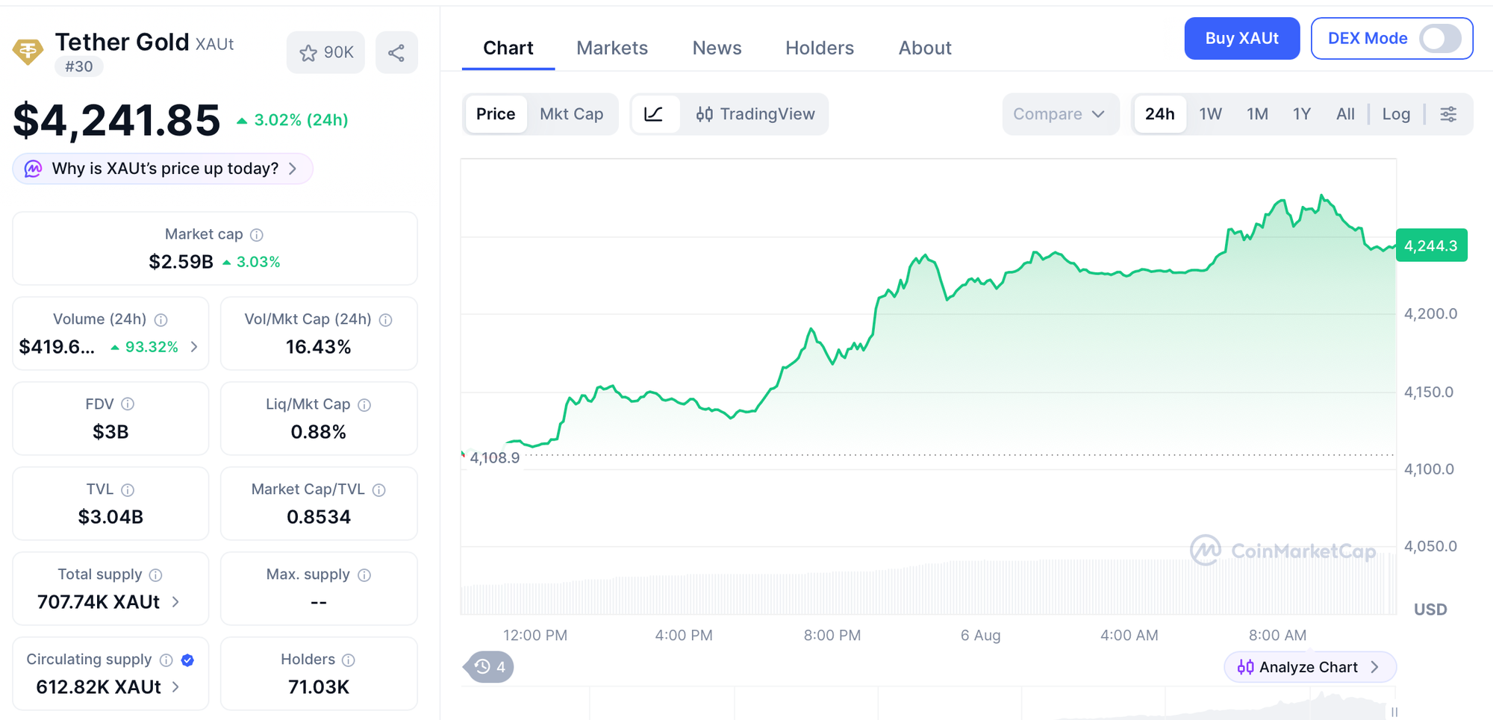Image resolution: width=1493 pixels, height=720 pixels.
Task: Enable Log scale on chart
Action: pyautogui.click(x=1396, y=114)
